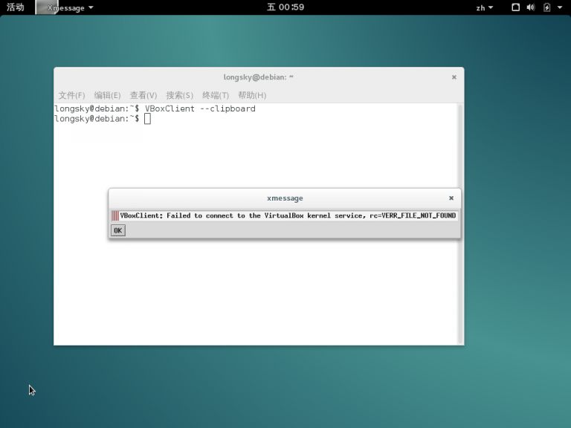Click the volume speaker icon

pyautogui.click(x=531, y=7)
